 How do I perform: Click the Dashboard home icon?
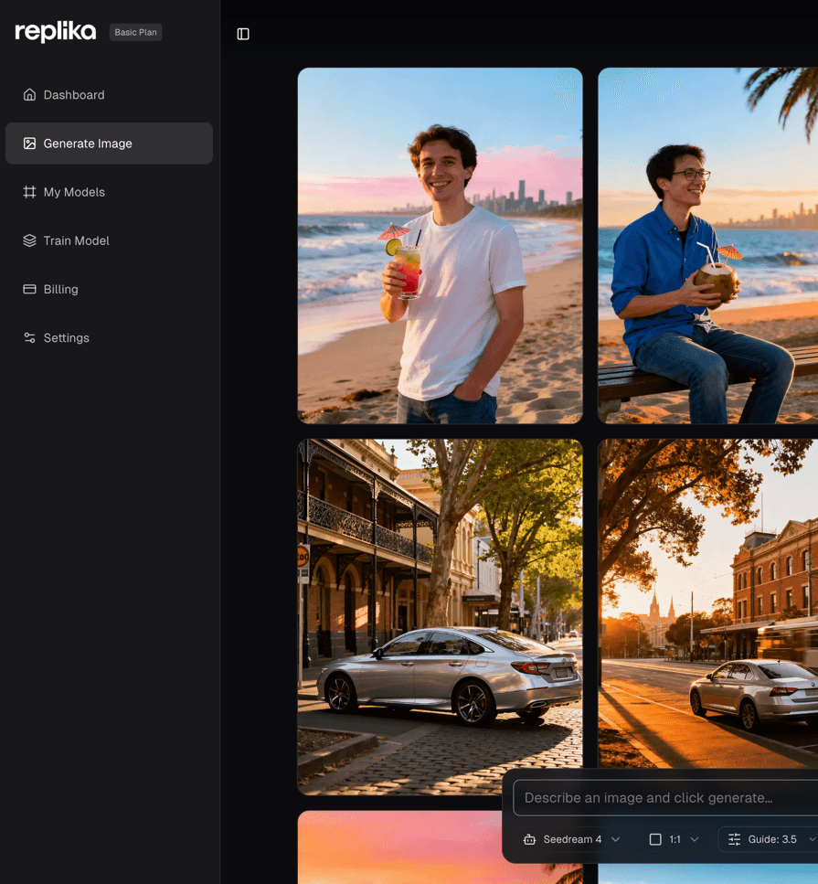[28, 94]
